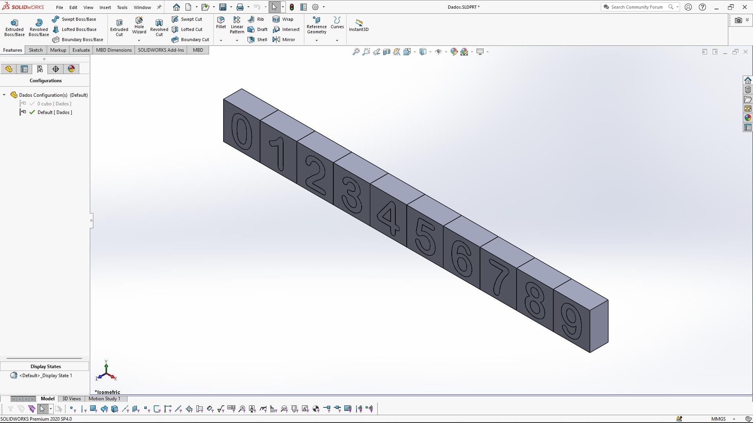Open ConfigurationManager tab icon

click(x=40, y=69)
